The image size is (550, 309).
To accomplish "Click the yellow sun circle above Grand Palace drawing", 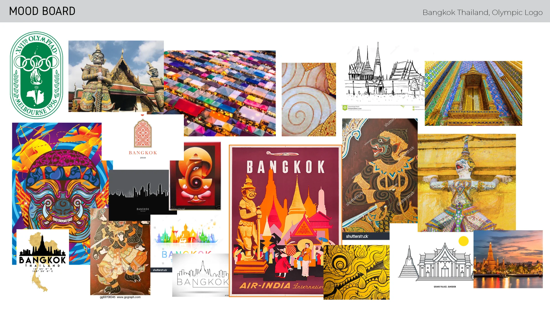I will pos(463,241).
